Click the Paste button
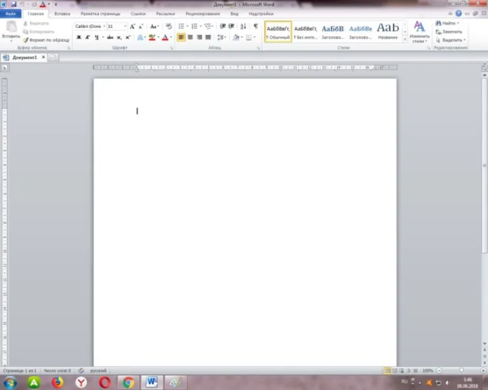This screenshot has width=488, height=390. [11, 30]
